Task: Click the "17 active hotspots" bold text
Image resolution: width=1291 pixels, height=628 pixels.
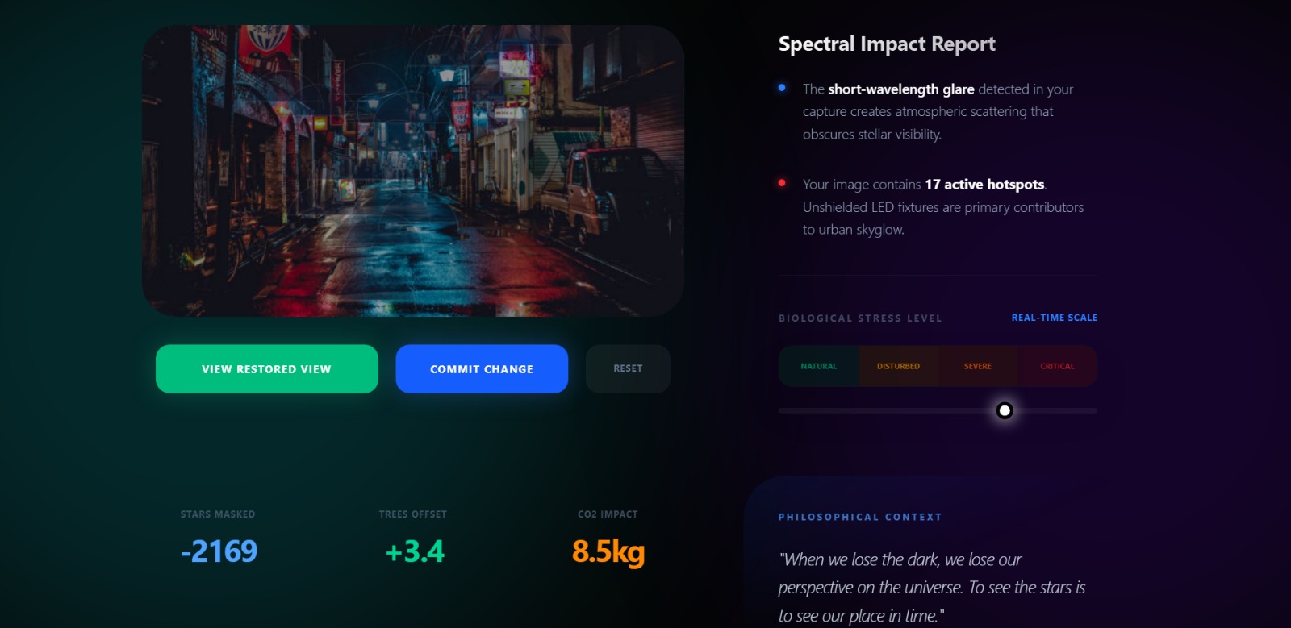Action: [984, 185]
